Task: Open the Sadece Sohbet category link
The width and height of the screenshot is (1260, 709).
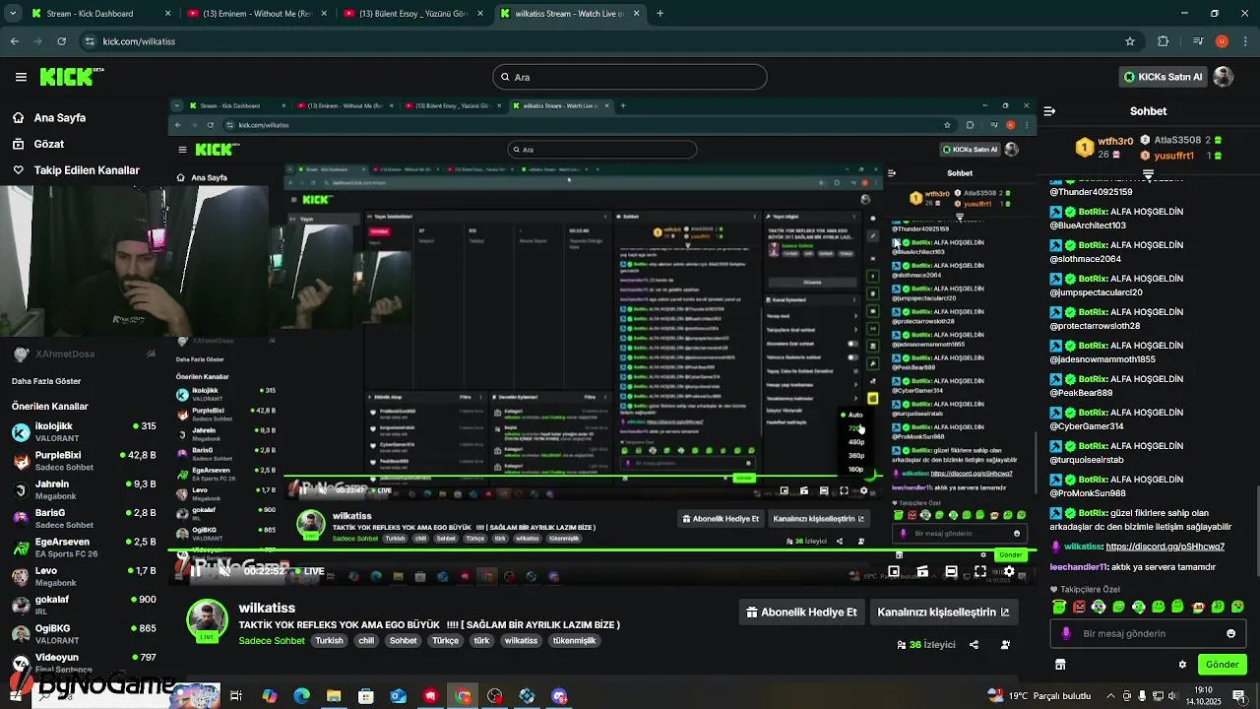Action: tap(272, 641)
